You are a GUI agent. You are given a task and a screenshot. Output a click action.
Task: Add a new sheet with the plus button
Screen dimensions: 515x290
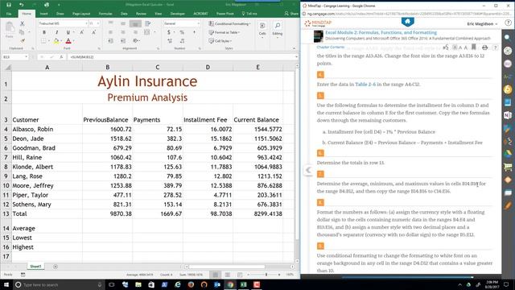56,267
